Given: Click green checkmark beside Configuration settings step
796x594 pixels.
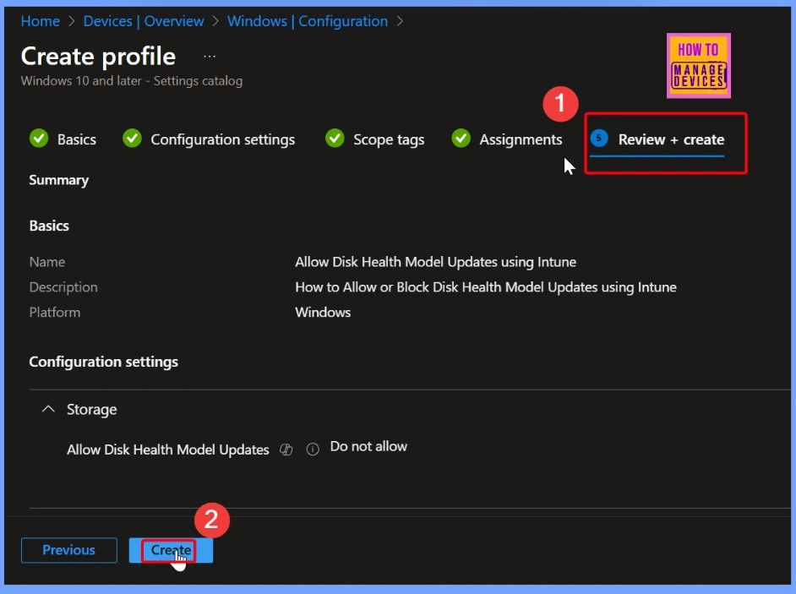Looking at the screenshot, I should [x=133, y=138].
